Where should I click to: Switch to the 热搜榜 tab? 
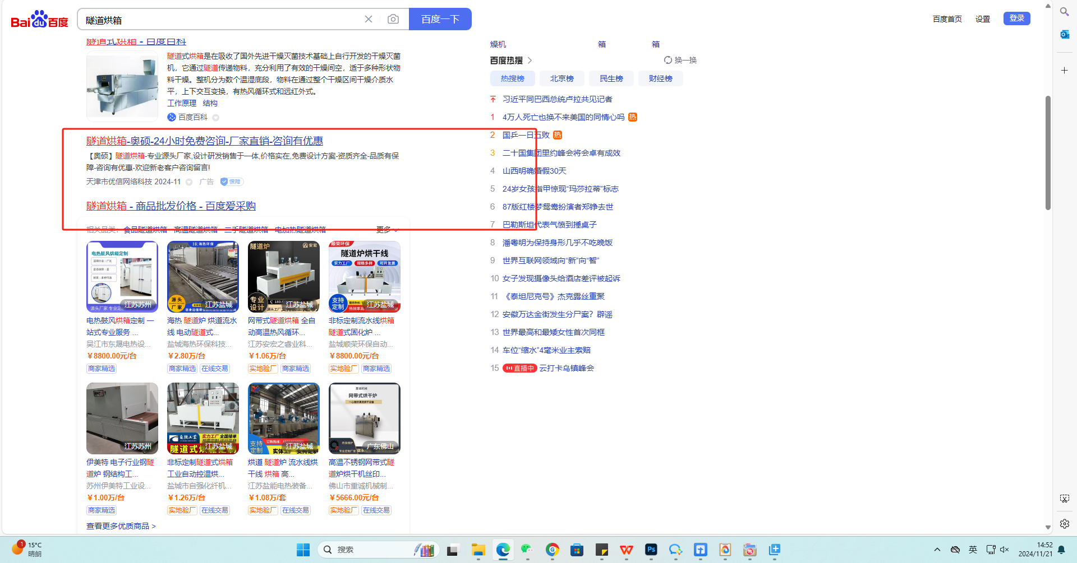pos(513,78)
